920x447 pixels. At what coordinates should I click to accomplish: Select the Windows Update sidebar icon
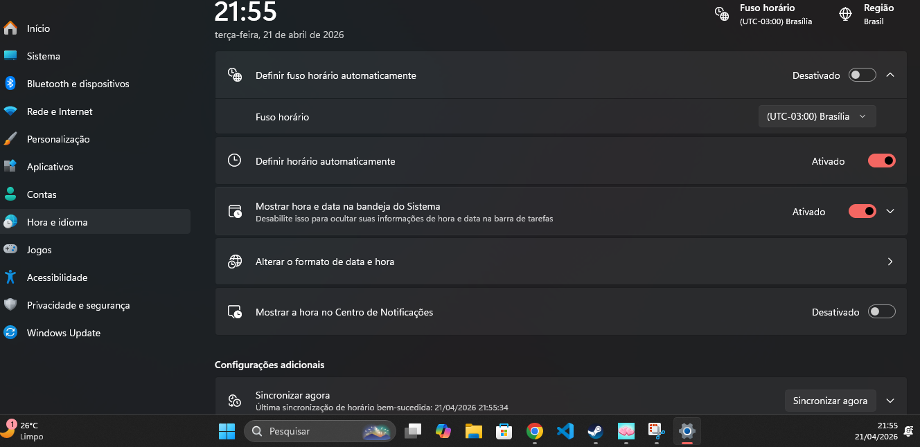10,333
